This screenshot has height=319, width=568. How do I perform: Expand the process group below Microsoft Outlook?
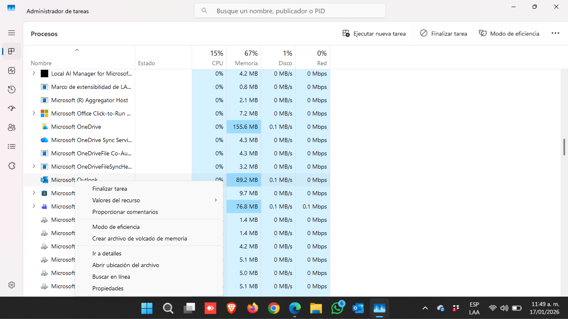pyautogui.click(x=34, y=193)
